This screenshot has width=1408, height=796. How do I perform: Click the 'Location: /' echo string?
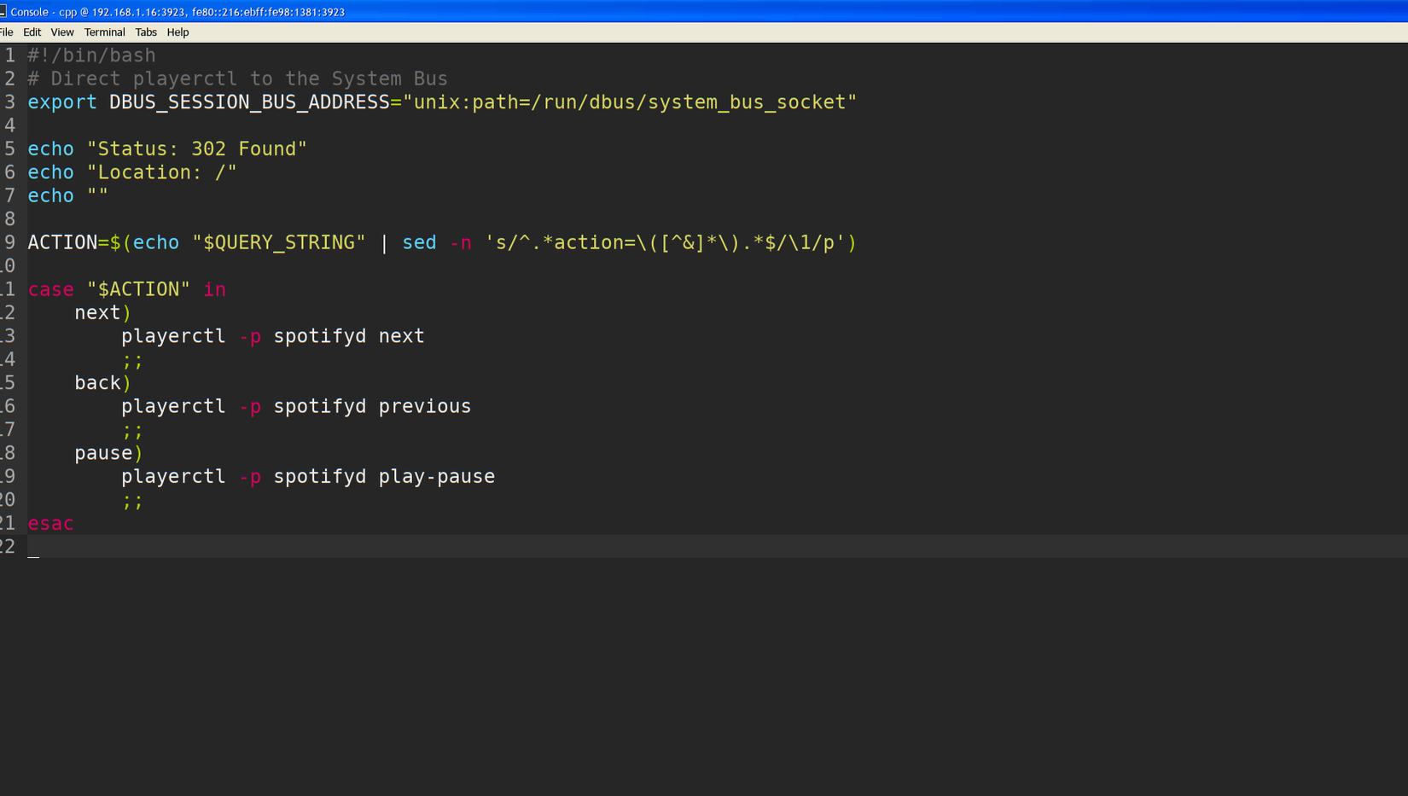click(161, 172)
